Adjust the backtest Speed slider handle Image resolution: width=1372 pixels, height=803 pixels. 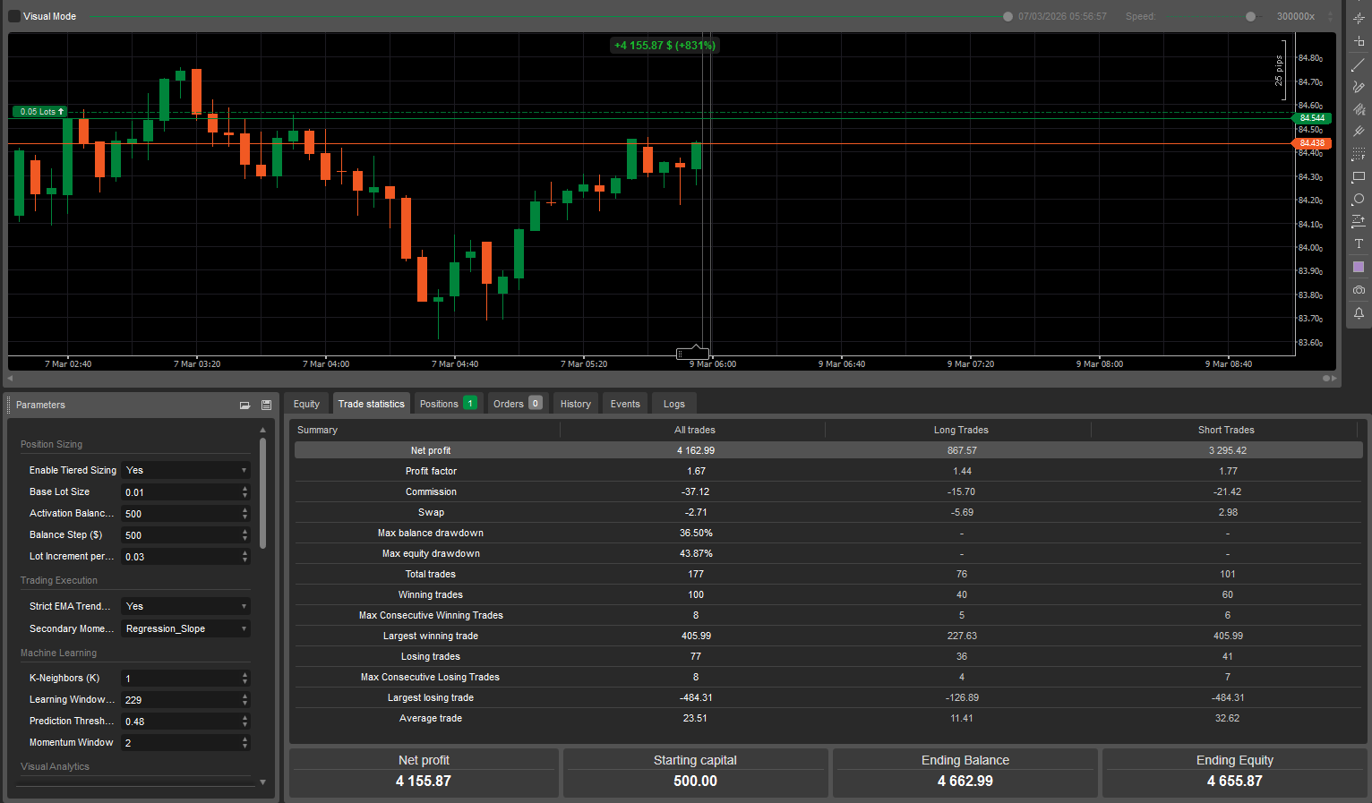point(1250,16)
